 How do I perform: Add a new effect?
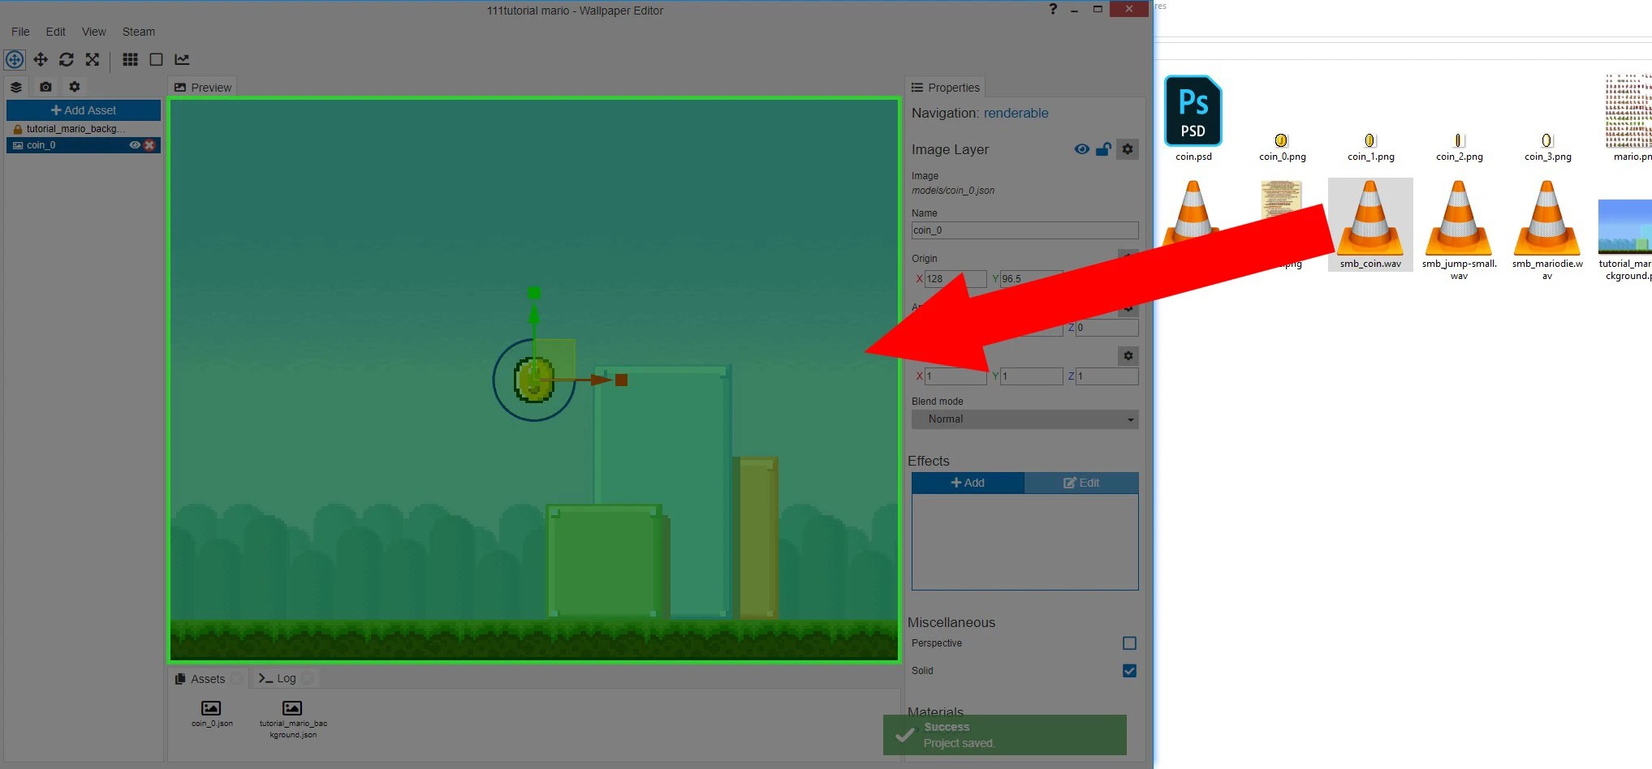(x=968, y=483)
